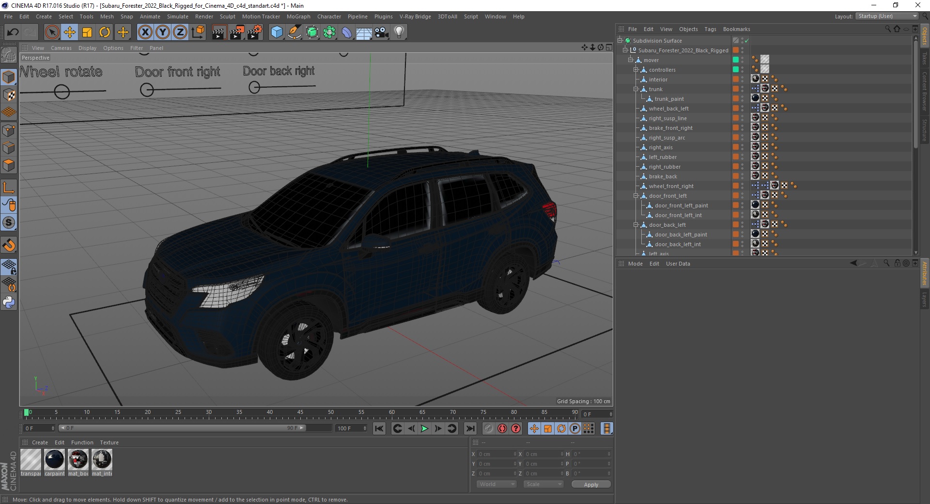Select the carpaint material swatch

pos(54,463)
